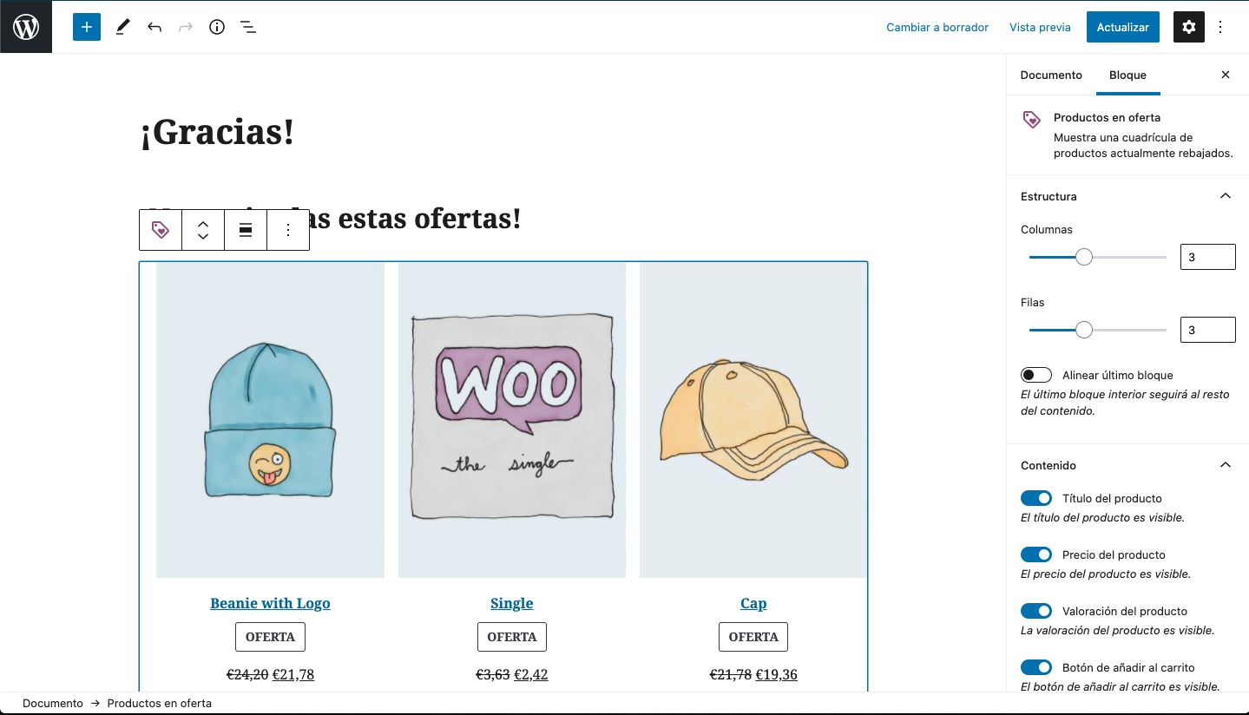Screen dimensions: 1249x715
Task: Undo the last change
Action: pyautogui.click(x=154, y=27)
